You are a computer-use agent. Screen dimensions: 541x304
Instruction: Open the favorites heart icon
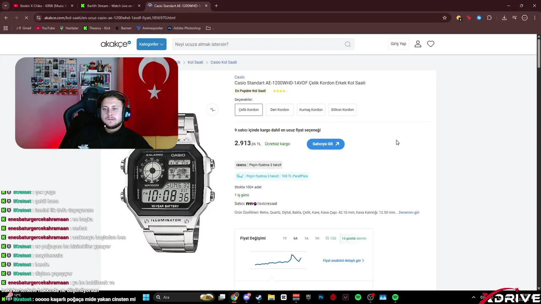[x=431, y=44]
